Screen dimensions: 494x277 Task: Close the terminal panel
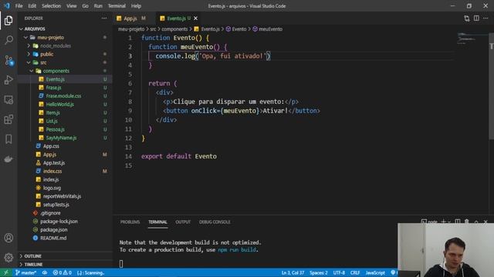(486, 222)
